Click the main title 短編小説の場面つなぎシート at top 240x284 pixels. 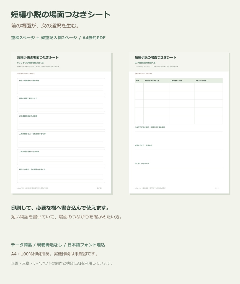(x=61, y=14)
